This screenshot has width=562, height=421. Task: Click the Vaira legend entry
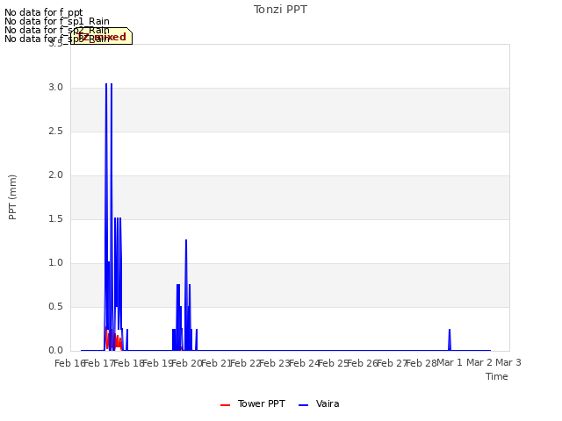(x=319, y=403)
